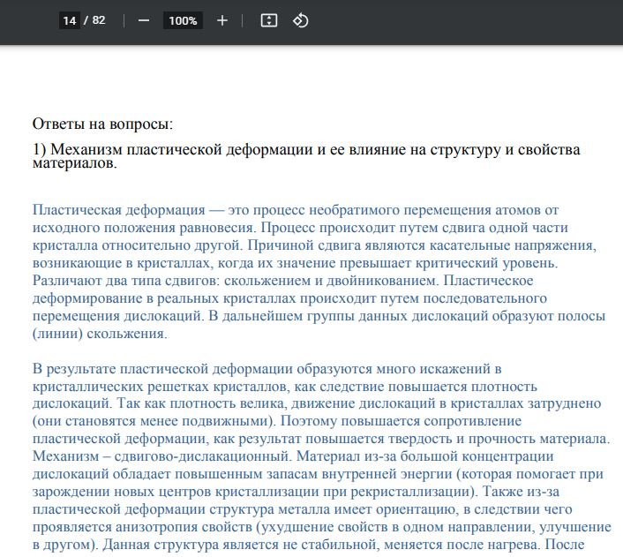This screenshot has width=623, height=557.
Task: Click the text "(линии) скольжения."
Action: 99,335
